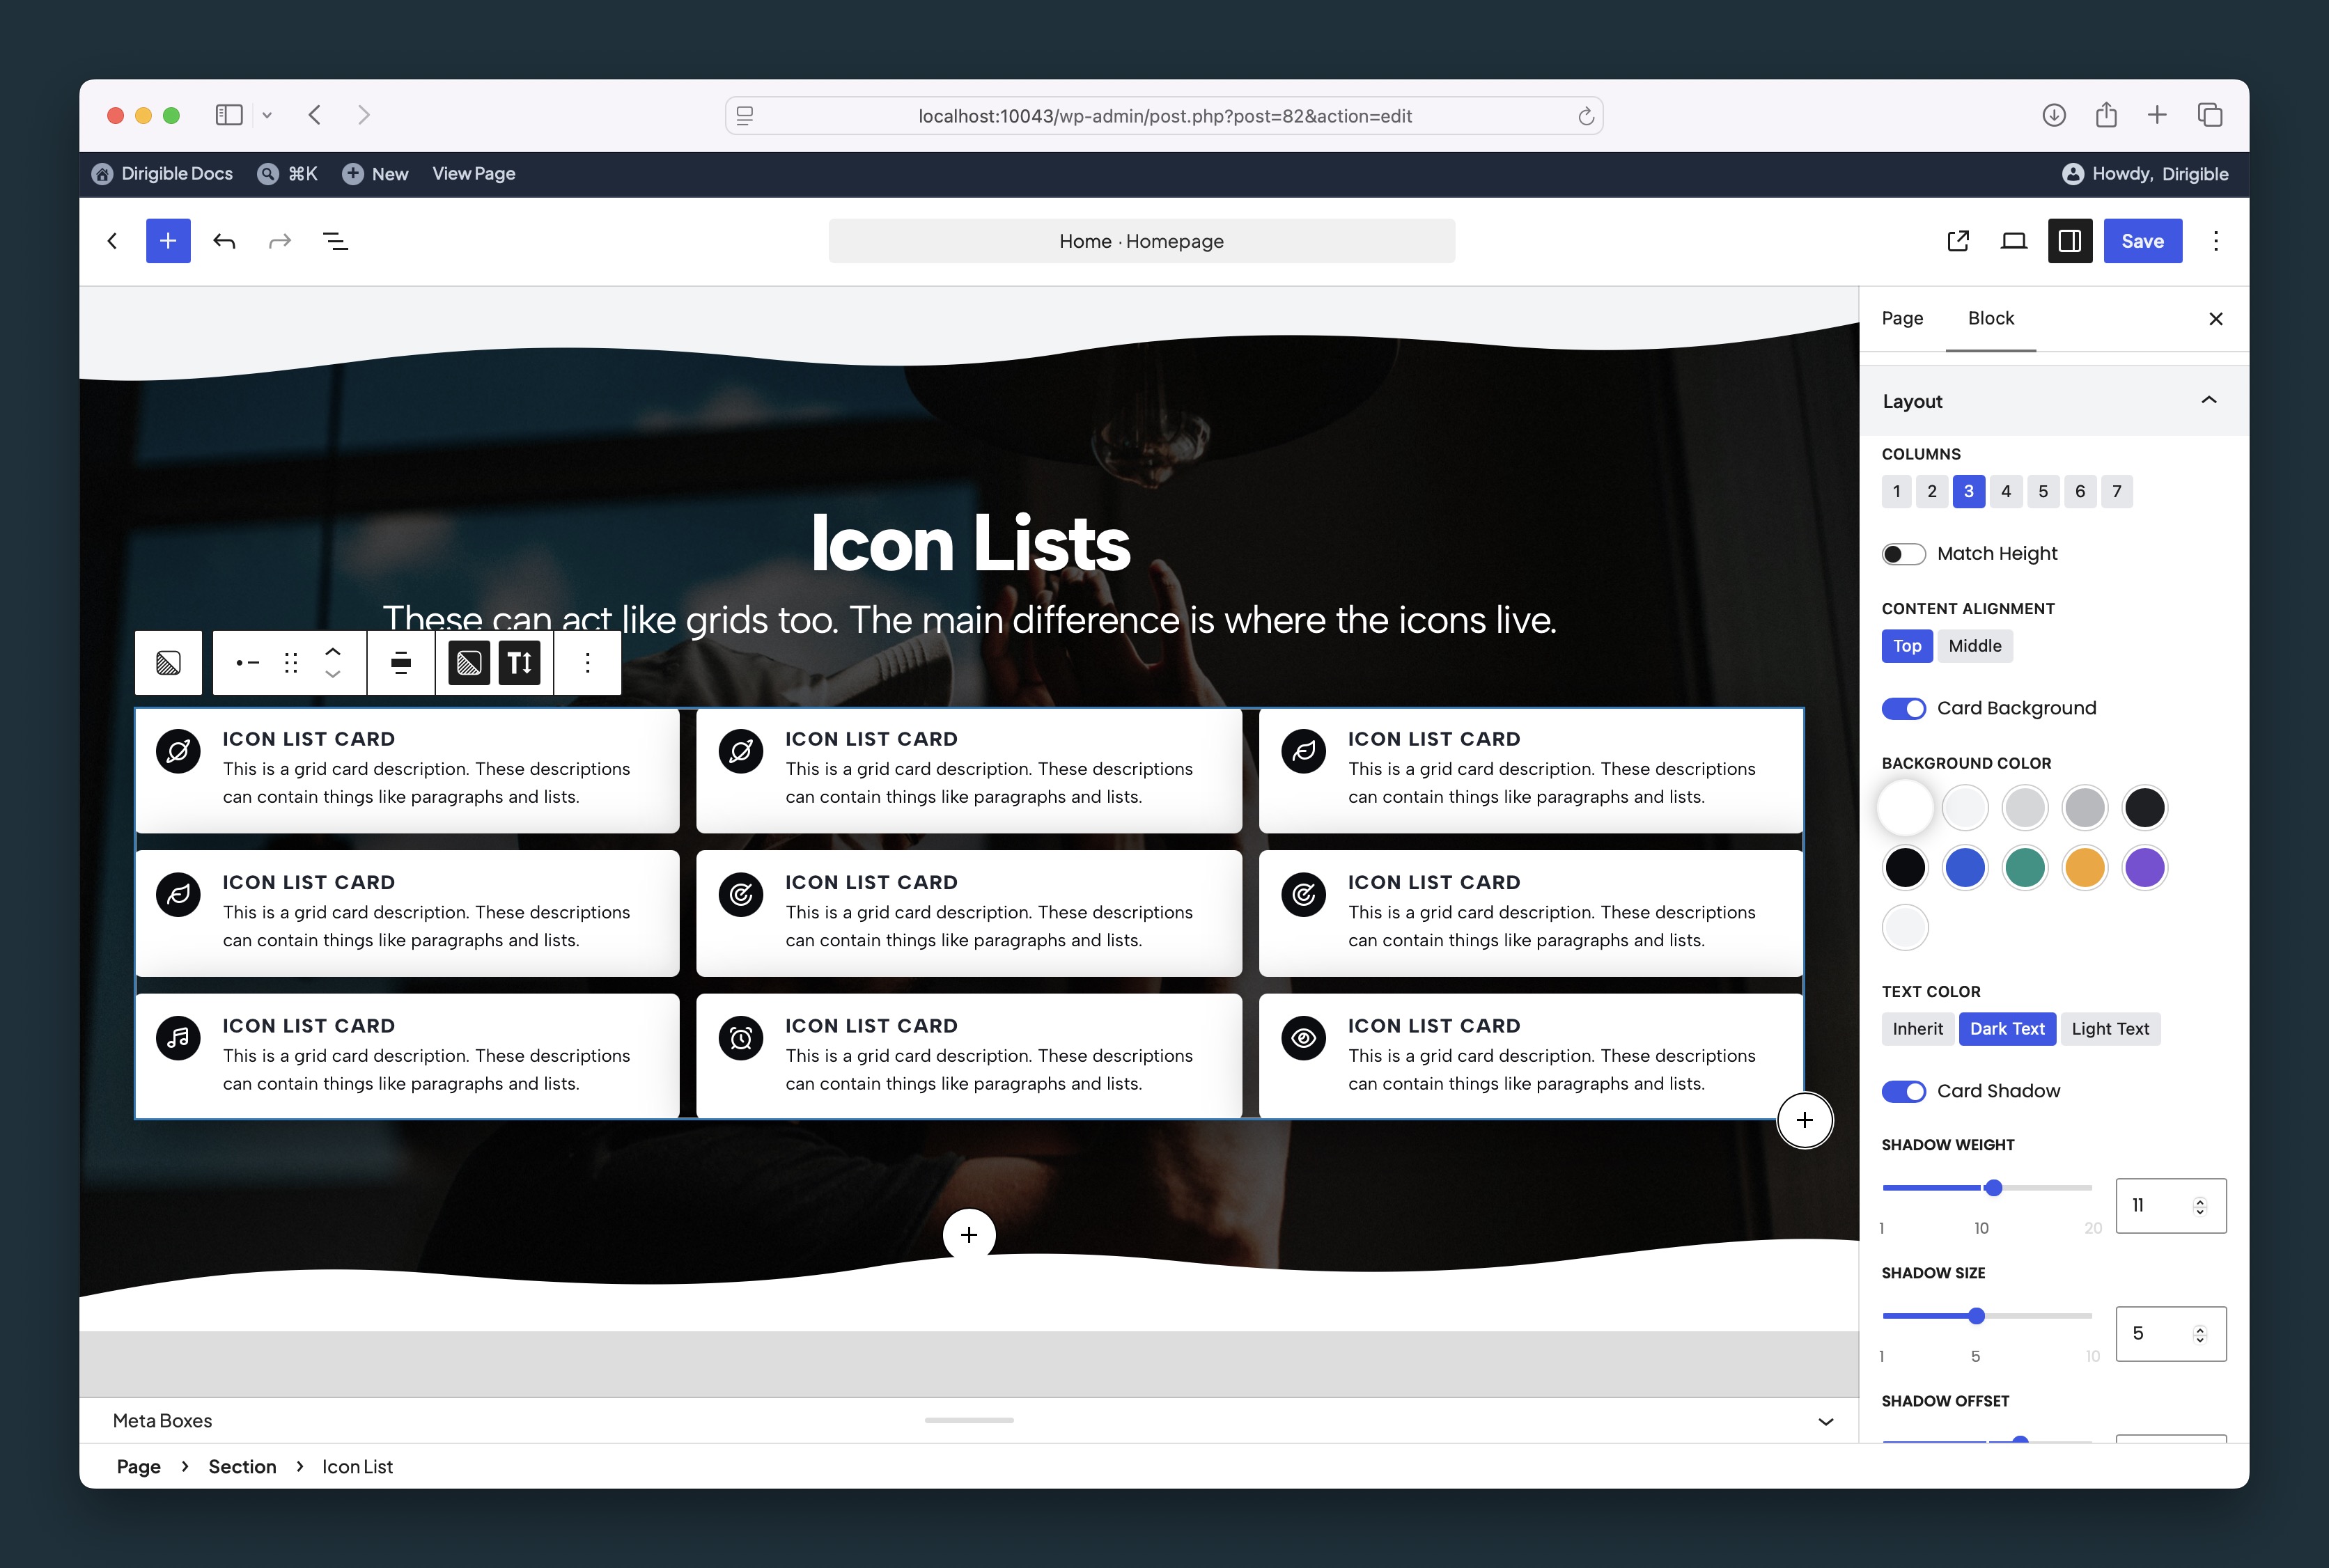
Task: Open the browser sidebar dropdown arrow
Action: [267, 115]
